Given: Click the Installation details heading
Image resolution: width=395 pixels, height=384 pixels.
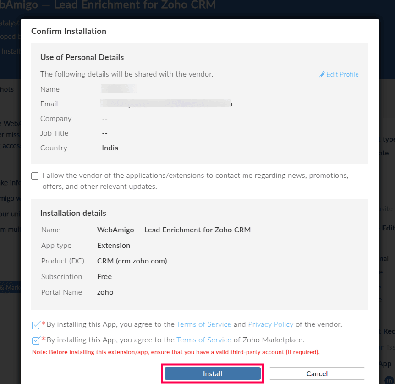Looking at the screenshot, I should coord(73,214).
